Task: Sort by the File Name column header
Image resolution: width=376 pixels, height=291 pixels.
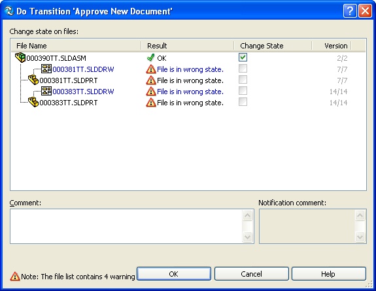Action: (76, 46)
